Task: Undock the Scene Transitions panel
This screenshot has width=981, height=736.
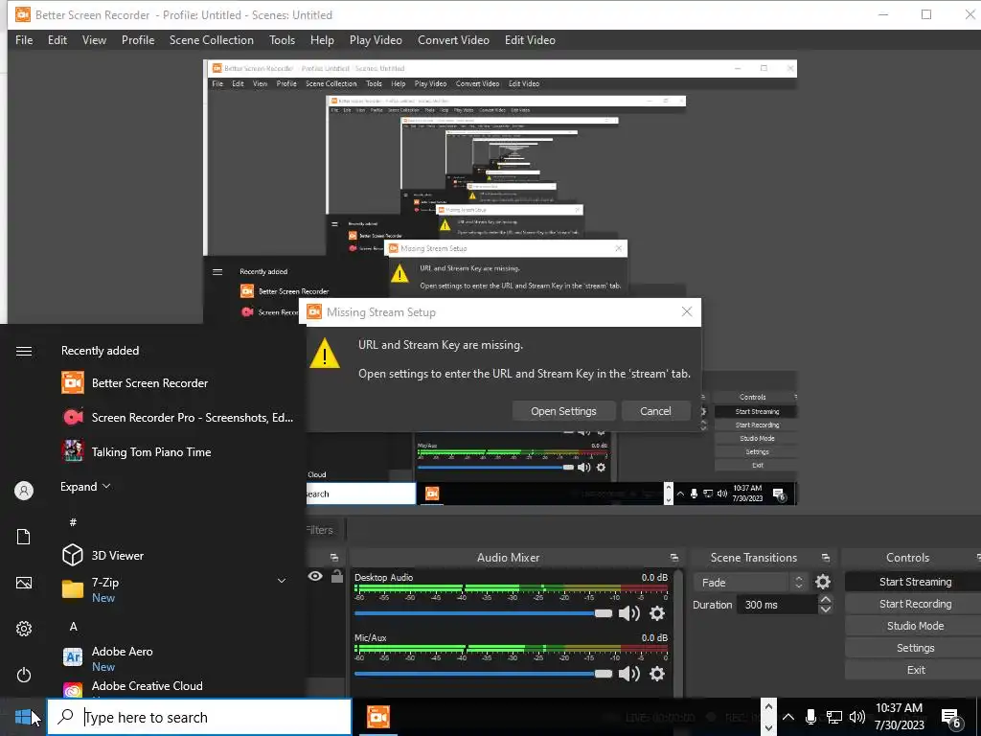Action: [x=825, y=558]
